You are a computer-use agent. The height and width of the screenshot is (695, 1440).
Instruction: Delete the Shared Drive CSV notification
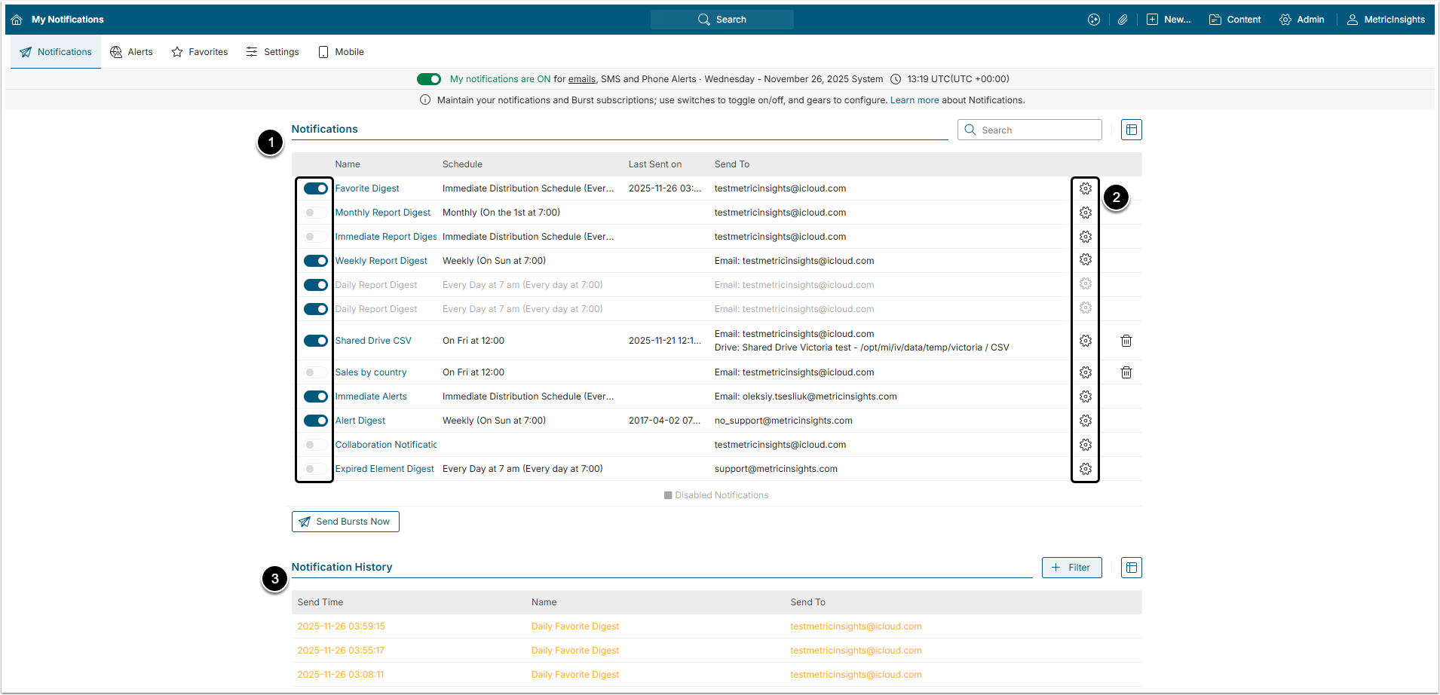click(1126, 341)
